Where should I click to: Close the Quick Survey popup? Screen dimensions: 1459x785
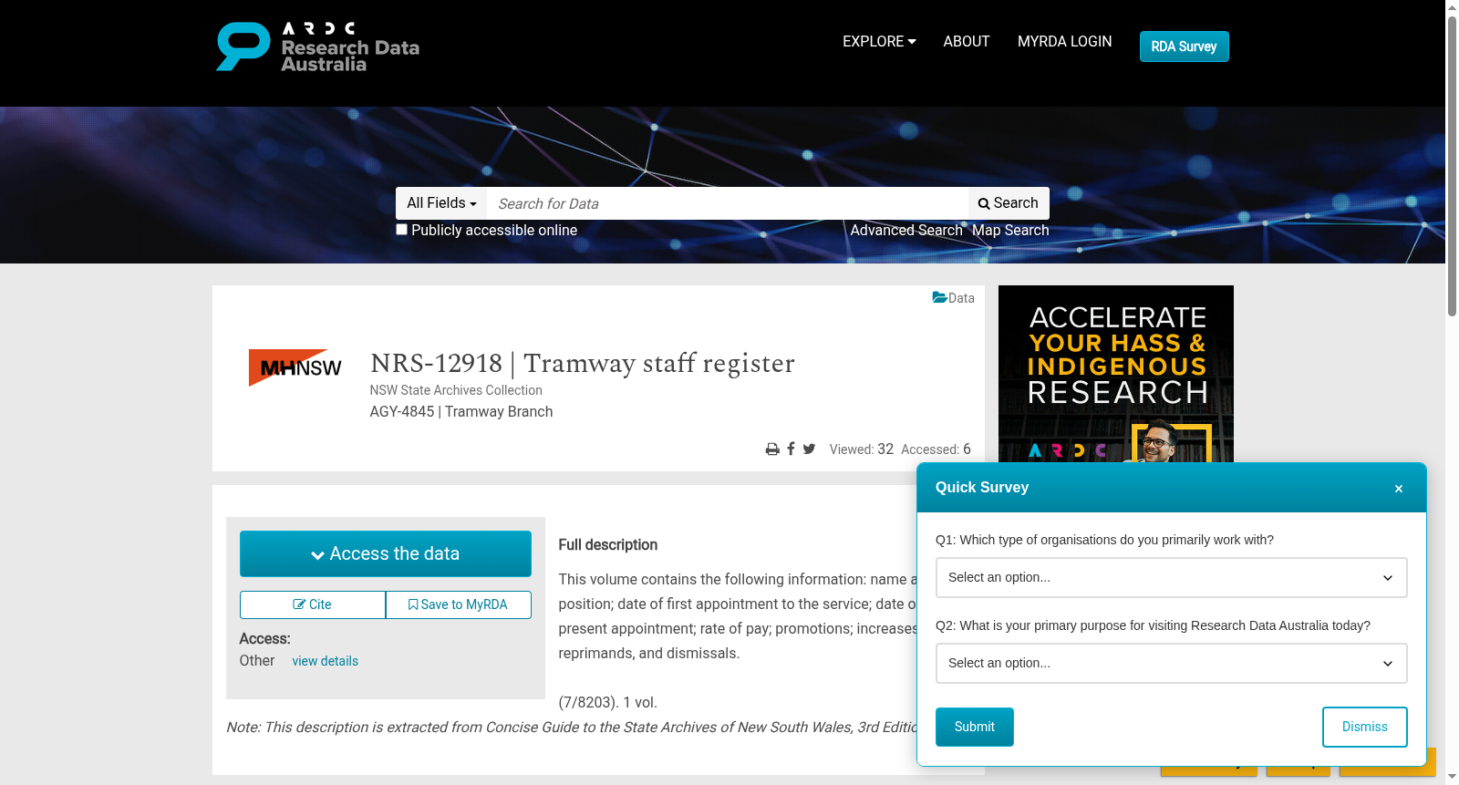point(1398,489)
